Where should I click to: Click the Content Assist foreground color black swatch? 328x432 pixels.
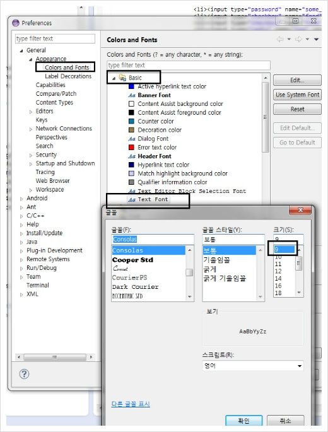pyautogui.click(x=131, y=113)
